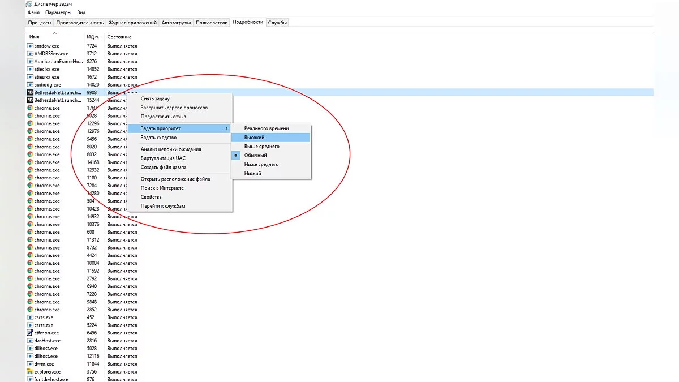Choose Реального времени priority option
The image size is (679, 382).
tap(266, 128)
